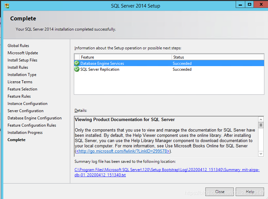The image size is (268, 199).
Task: Select Instance Configuration step
Action: click(x=27, y=104)
